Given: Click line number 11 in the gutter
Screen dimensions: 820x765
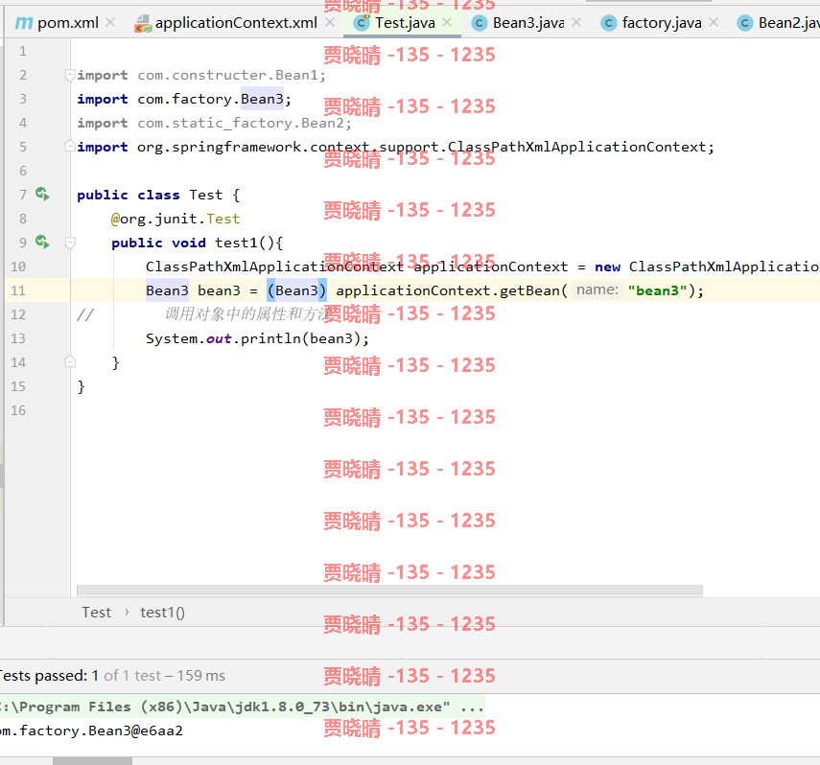Looking at the screenshot, I should tap(18, 290).
